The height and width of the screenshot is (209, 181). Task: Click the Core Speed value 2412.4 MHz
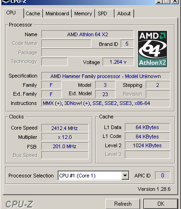coord(65,128)
